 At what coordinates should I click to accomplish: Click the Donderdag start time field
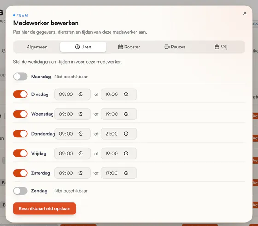(x=73, y=134)
